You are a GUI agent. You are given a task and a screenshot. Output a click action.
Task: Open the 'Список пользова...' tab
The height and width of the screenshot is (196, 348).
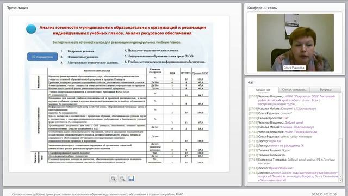coord(294,89)
